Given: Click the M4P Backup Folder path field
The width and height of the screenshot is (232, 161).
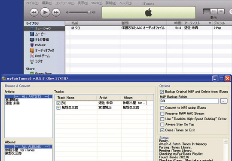Looking at the screenshot, I should point(189,101).
